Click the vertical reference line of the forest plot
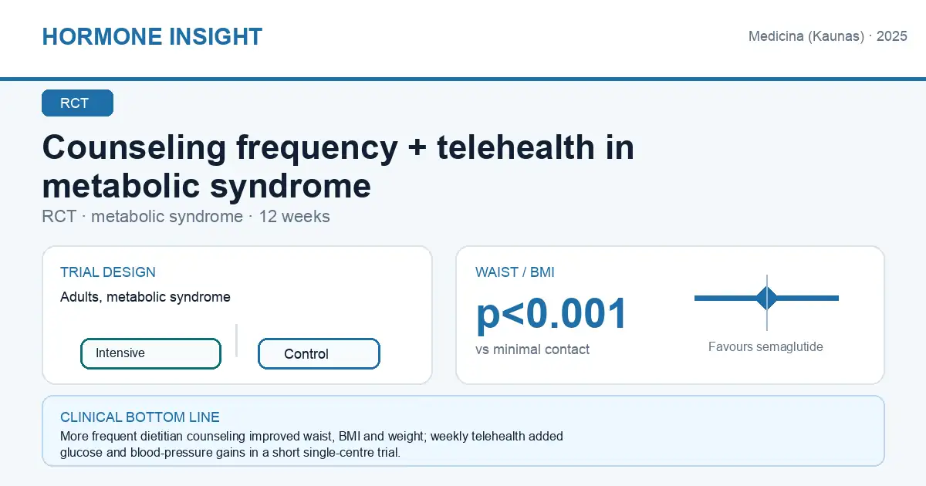The height and width of the screenshot is (486, 926). click(767, 302)
